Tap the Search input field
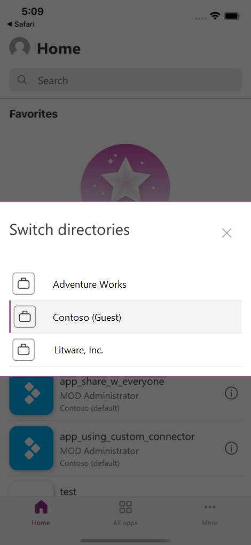Viewport: 251px width, 545px height. coord(126,80)
